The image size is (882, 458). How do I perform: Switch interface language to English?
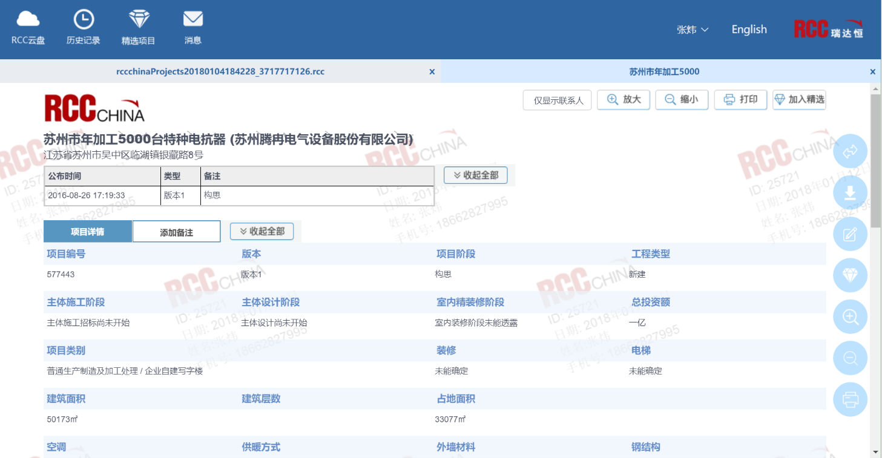748,29
